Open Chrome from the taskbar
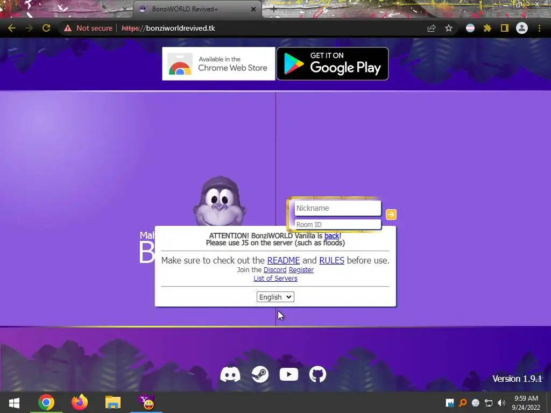The height and width of the screenshot is (413, 551). pyautogui.click(x=46, y=402)
